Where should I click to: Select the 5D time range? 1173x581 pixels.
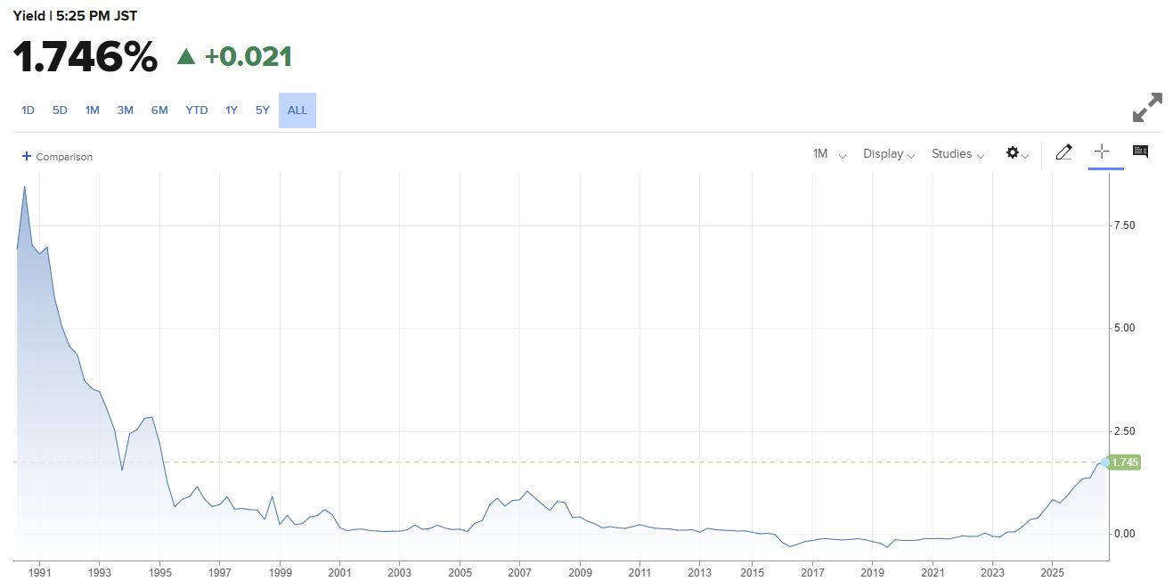click(60, 110)
